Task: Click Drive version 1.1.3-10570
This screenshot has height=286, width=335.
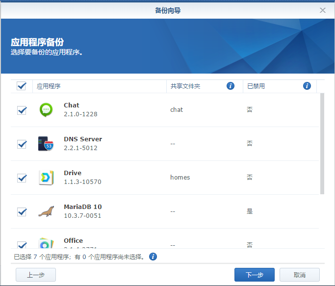Action: click(82, 182)
